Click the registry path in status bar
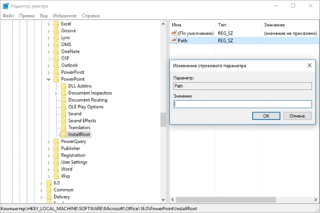Screen dimensions: 320x213 click(99, 209)
